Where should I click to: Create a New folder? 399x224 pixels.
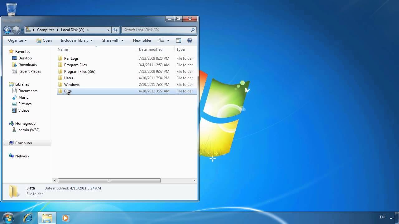coord(142,40)
